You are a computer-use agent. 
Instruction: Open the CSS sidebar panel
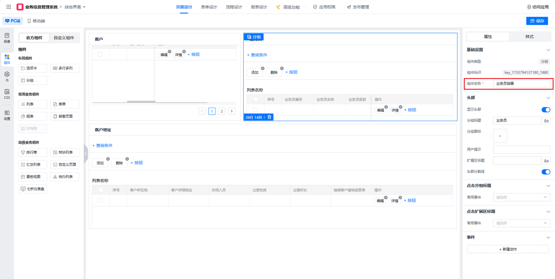[x=7, y=94]
